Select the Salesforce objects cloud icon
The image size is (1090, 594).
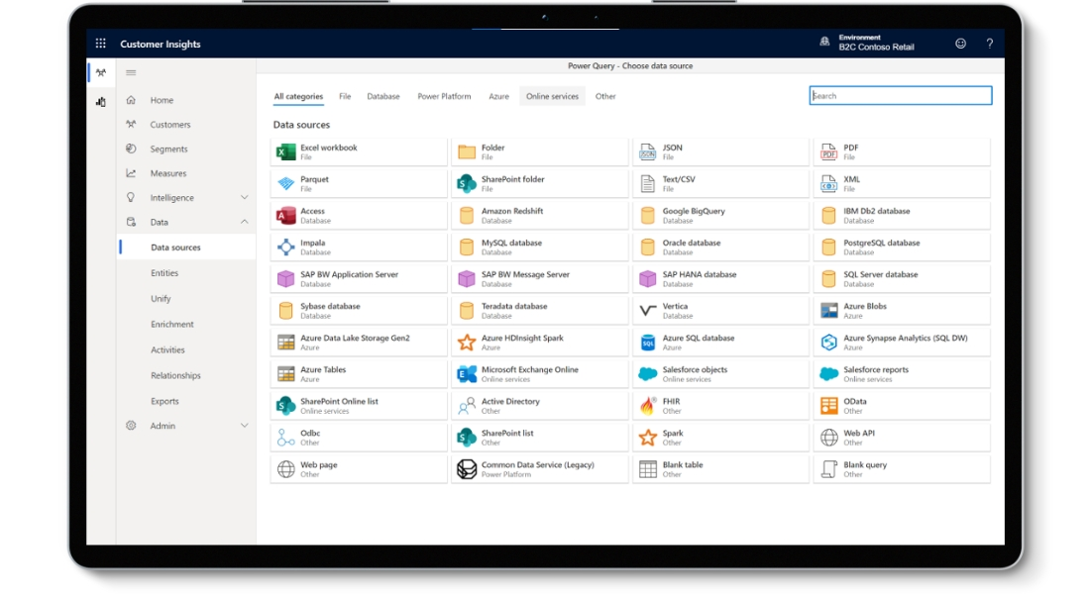point(647,374)
